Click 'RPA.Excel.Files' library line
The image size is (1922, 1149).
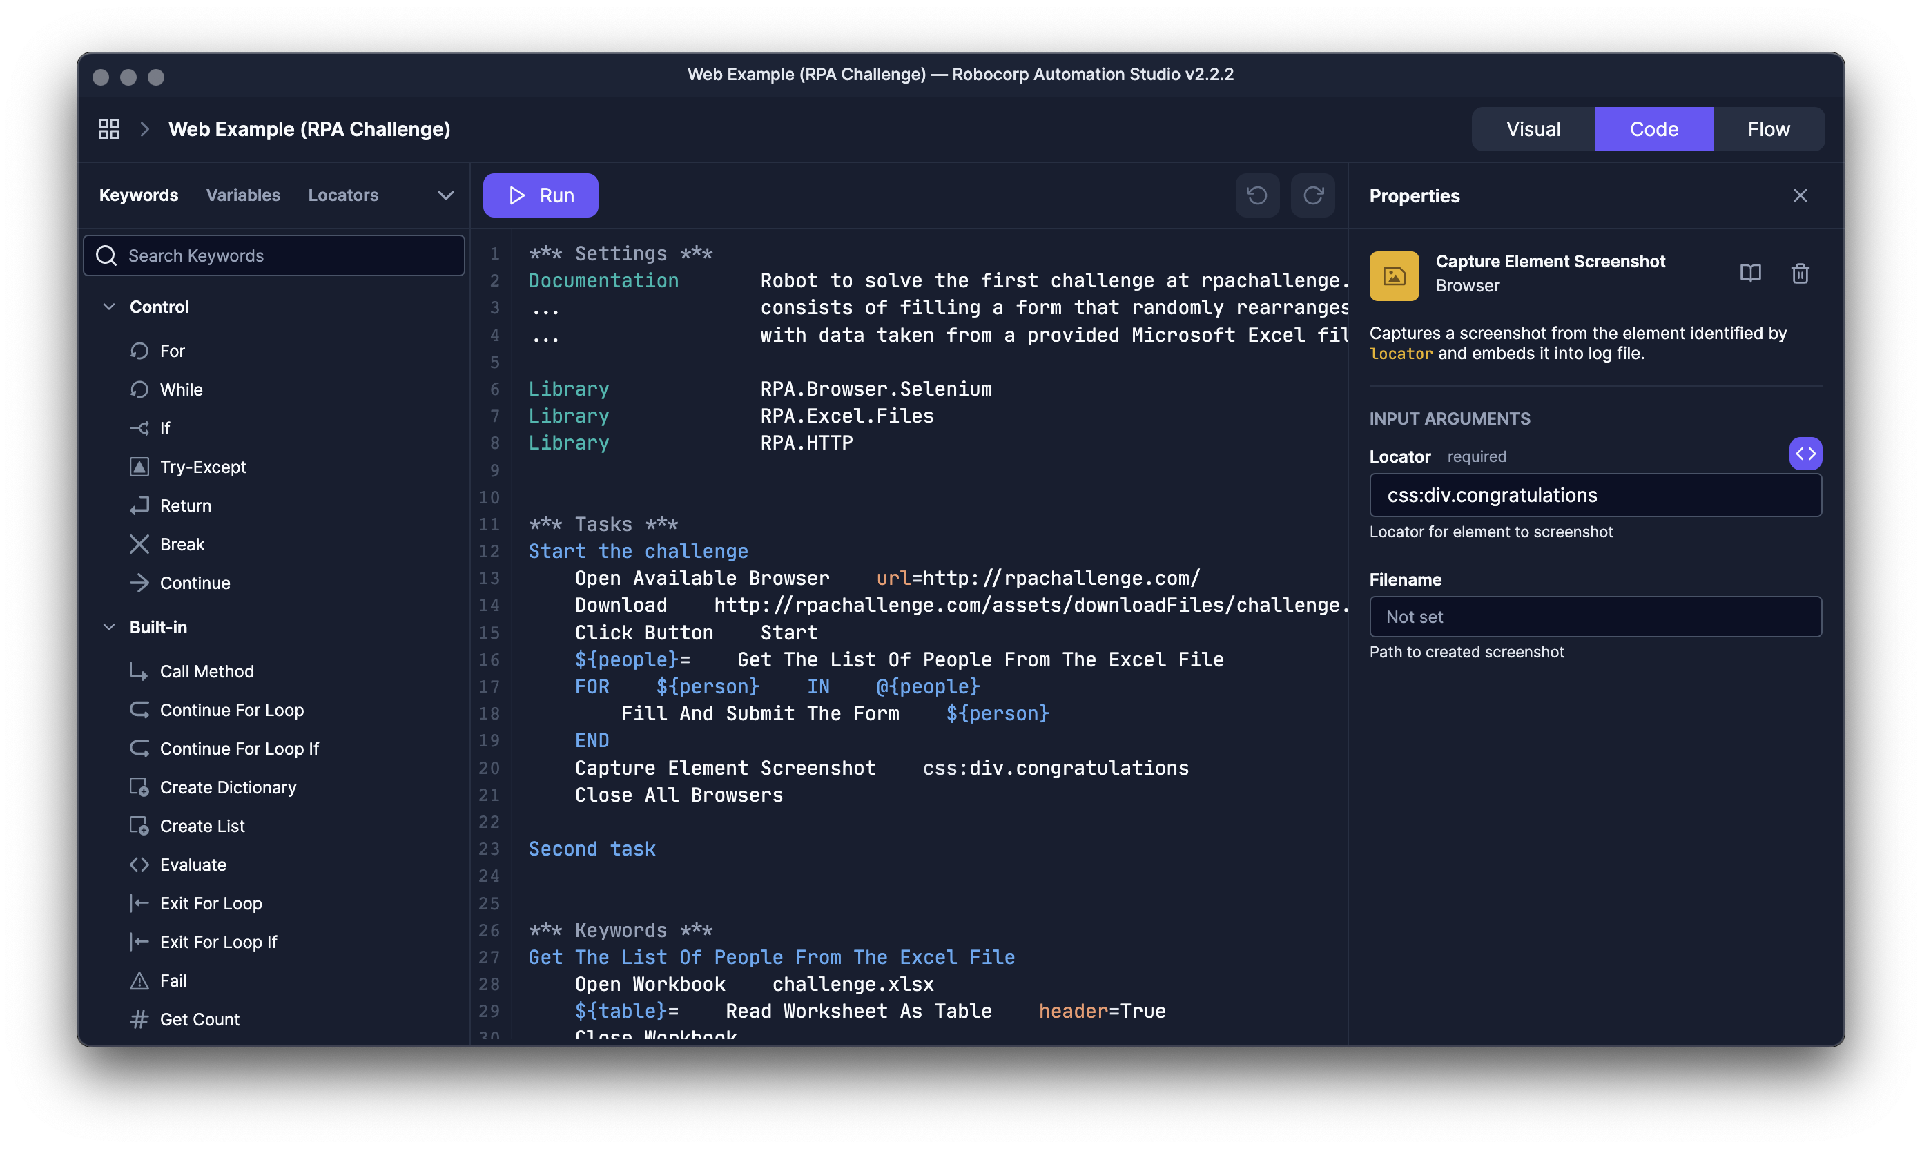pos(847,416)
